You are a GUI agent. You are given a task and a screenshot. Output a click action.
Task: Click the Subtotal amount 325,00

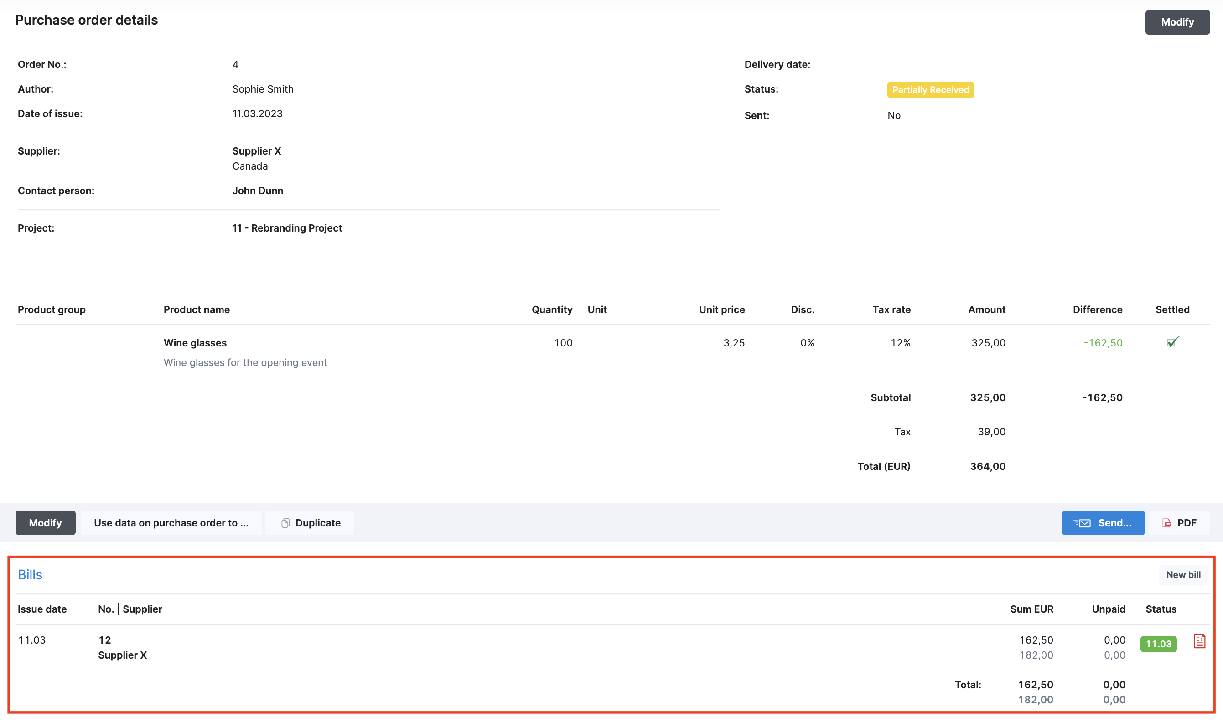(987, 397)
